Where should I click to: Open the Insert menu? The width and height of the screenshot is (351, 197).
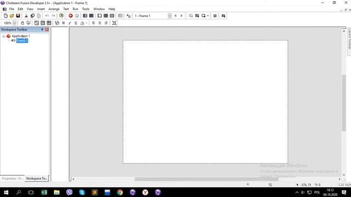click(x=41, y=9)
